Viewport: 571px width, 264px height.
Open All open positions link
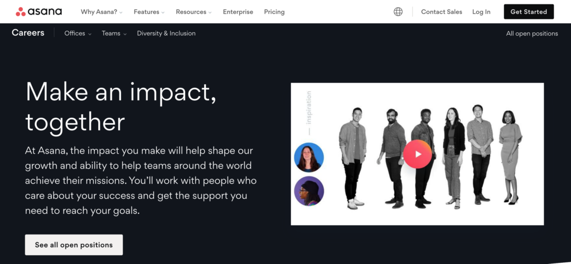point(531,33)
